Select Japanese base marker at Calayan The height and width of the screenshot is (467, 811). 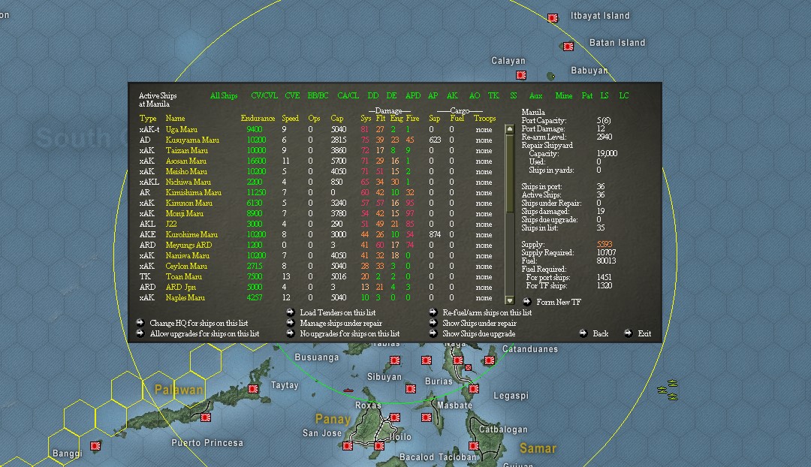click(x=521, y=76)
